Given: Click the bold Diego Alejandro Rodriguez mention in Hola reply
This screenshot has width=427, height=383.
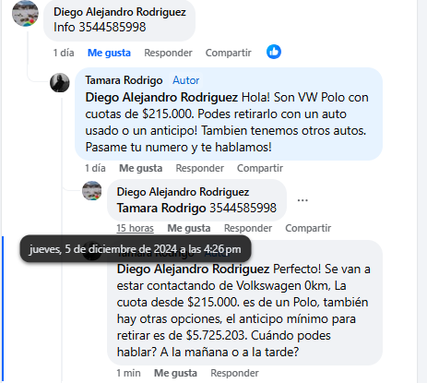Looking at the screenshot, I should (x=161, y=97).
